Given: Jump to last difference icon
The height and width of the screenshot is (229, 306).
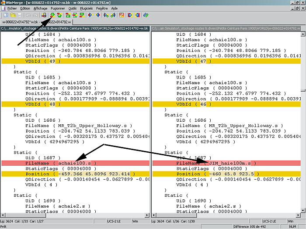Looking at the screenshot, I should tap(82, 15).
